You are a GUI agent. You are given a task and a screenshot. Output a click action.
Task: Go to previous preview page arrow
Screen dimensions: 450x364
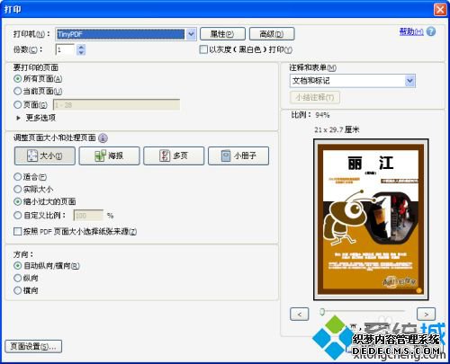(300, 314)
